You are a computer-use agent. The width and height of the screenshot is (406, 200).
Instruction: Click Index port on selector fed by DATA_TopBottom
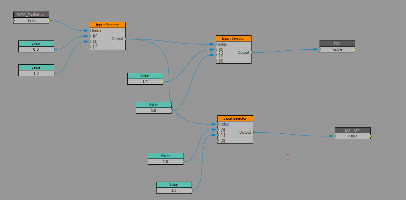[90, 31]
